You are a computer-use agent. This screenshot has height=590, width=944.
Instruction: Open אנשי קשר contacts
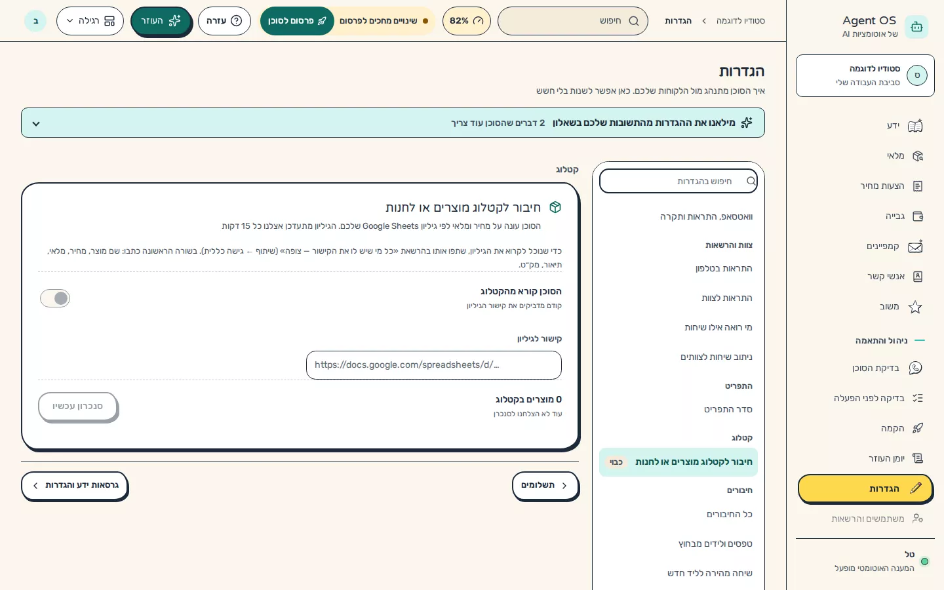tap(865, 277)
